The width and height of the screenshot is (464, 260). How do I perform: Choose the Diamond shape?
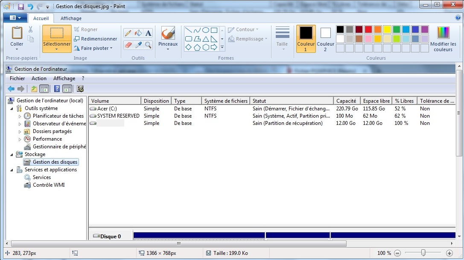pos(189,47)
